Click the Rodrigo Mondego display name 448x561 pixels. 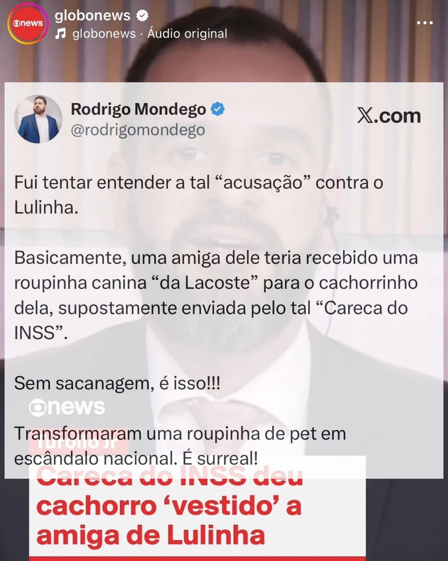(x=138, y=109)
